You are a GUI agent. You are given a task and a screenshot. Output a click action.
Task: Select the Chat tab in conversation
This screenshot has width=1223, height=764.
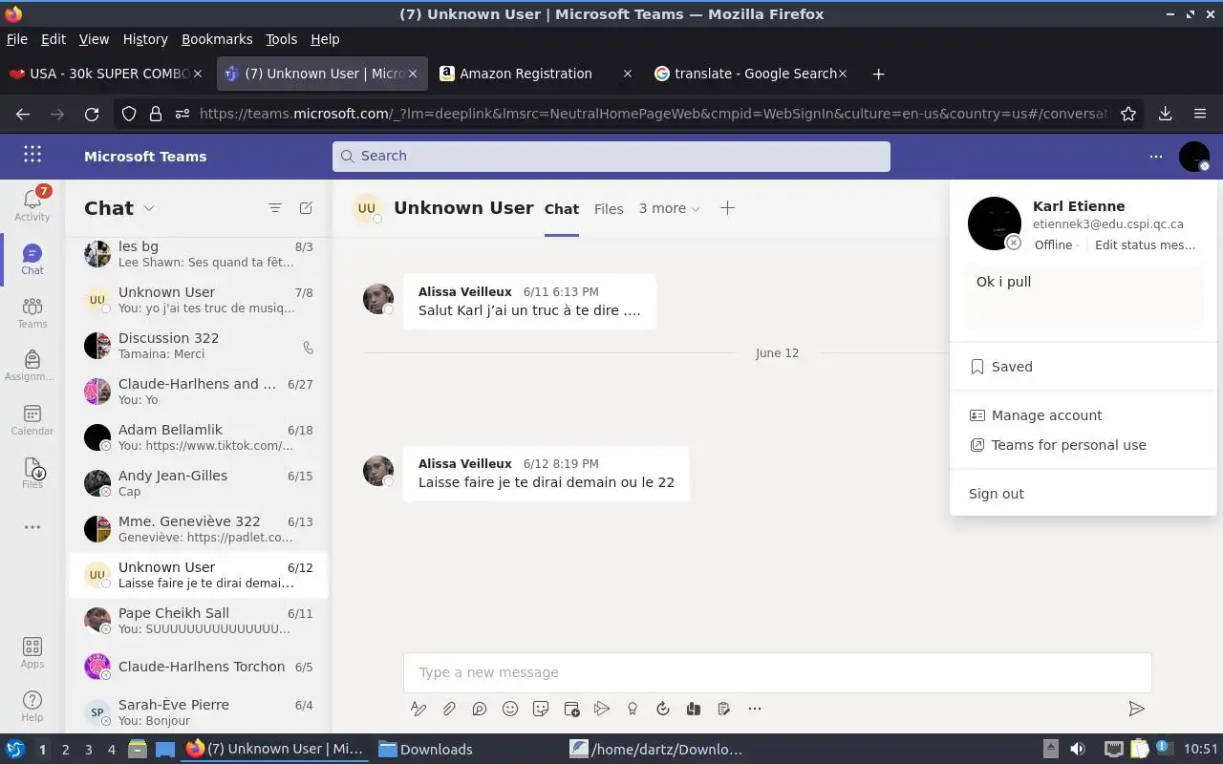[562, 208]
